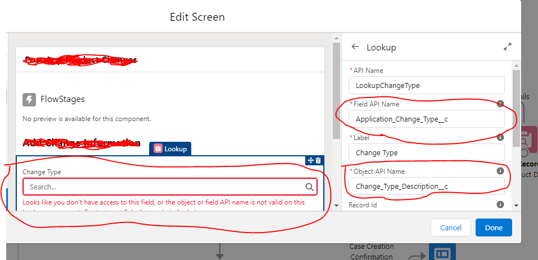This screenshot has width=538, height=260.
Task: Click the Change Type field label
Action: click(x=42, y=171)
